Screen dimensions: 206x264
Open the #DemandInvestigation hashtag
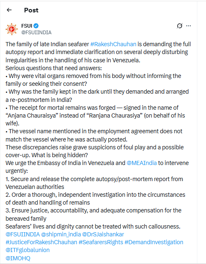pyautogui.click(x=154, y=242)
